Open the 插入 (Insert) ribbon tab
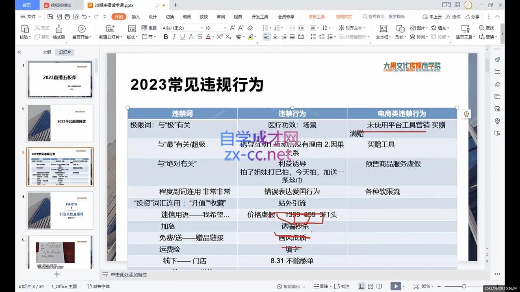This screenshot has width=520, height=292. (x=136, y=17)
